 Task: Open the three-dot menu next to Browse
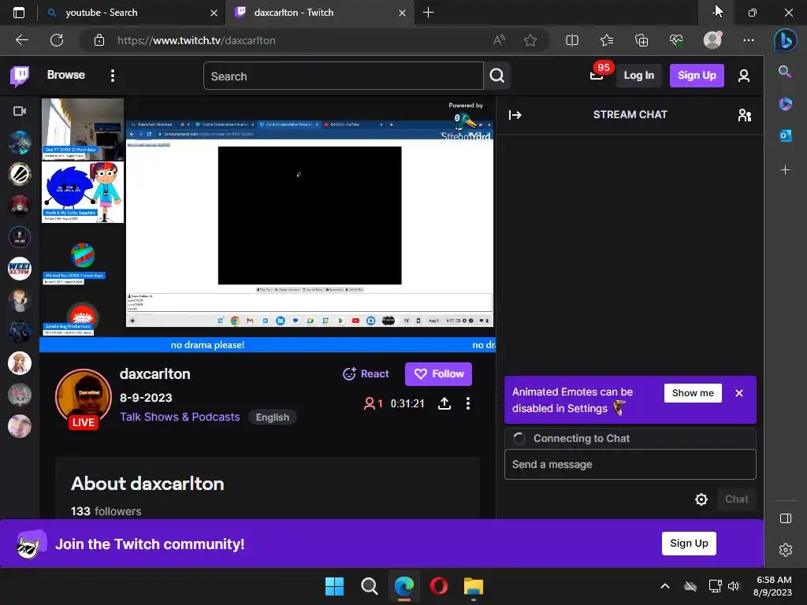click(113, 76)
